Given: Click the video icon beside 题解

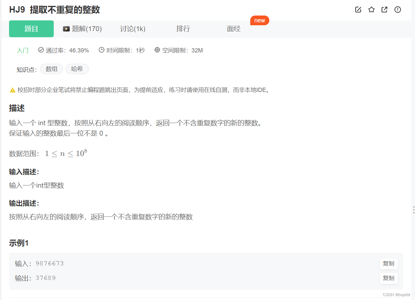Looking at the screenshot, I should 66,29.
